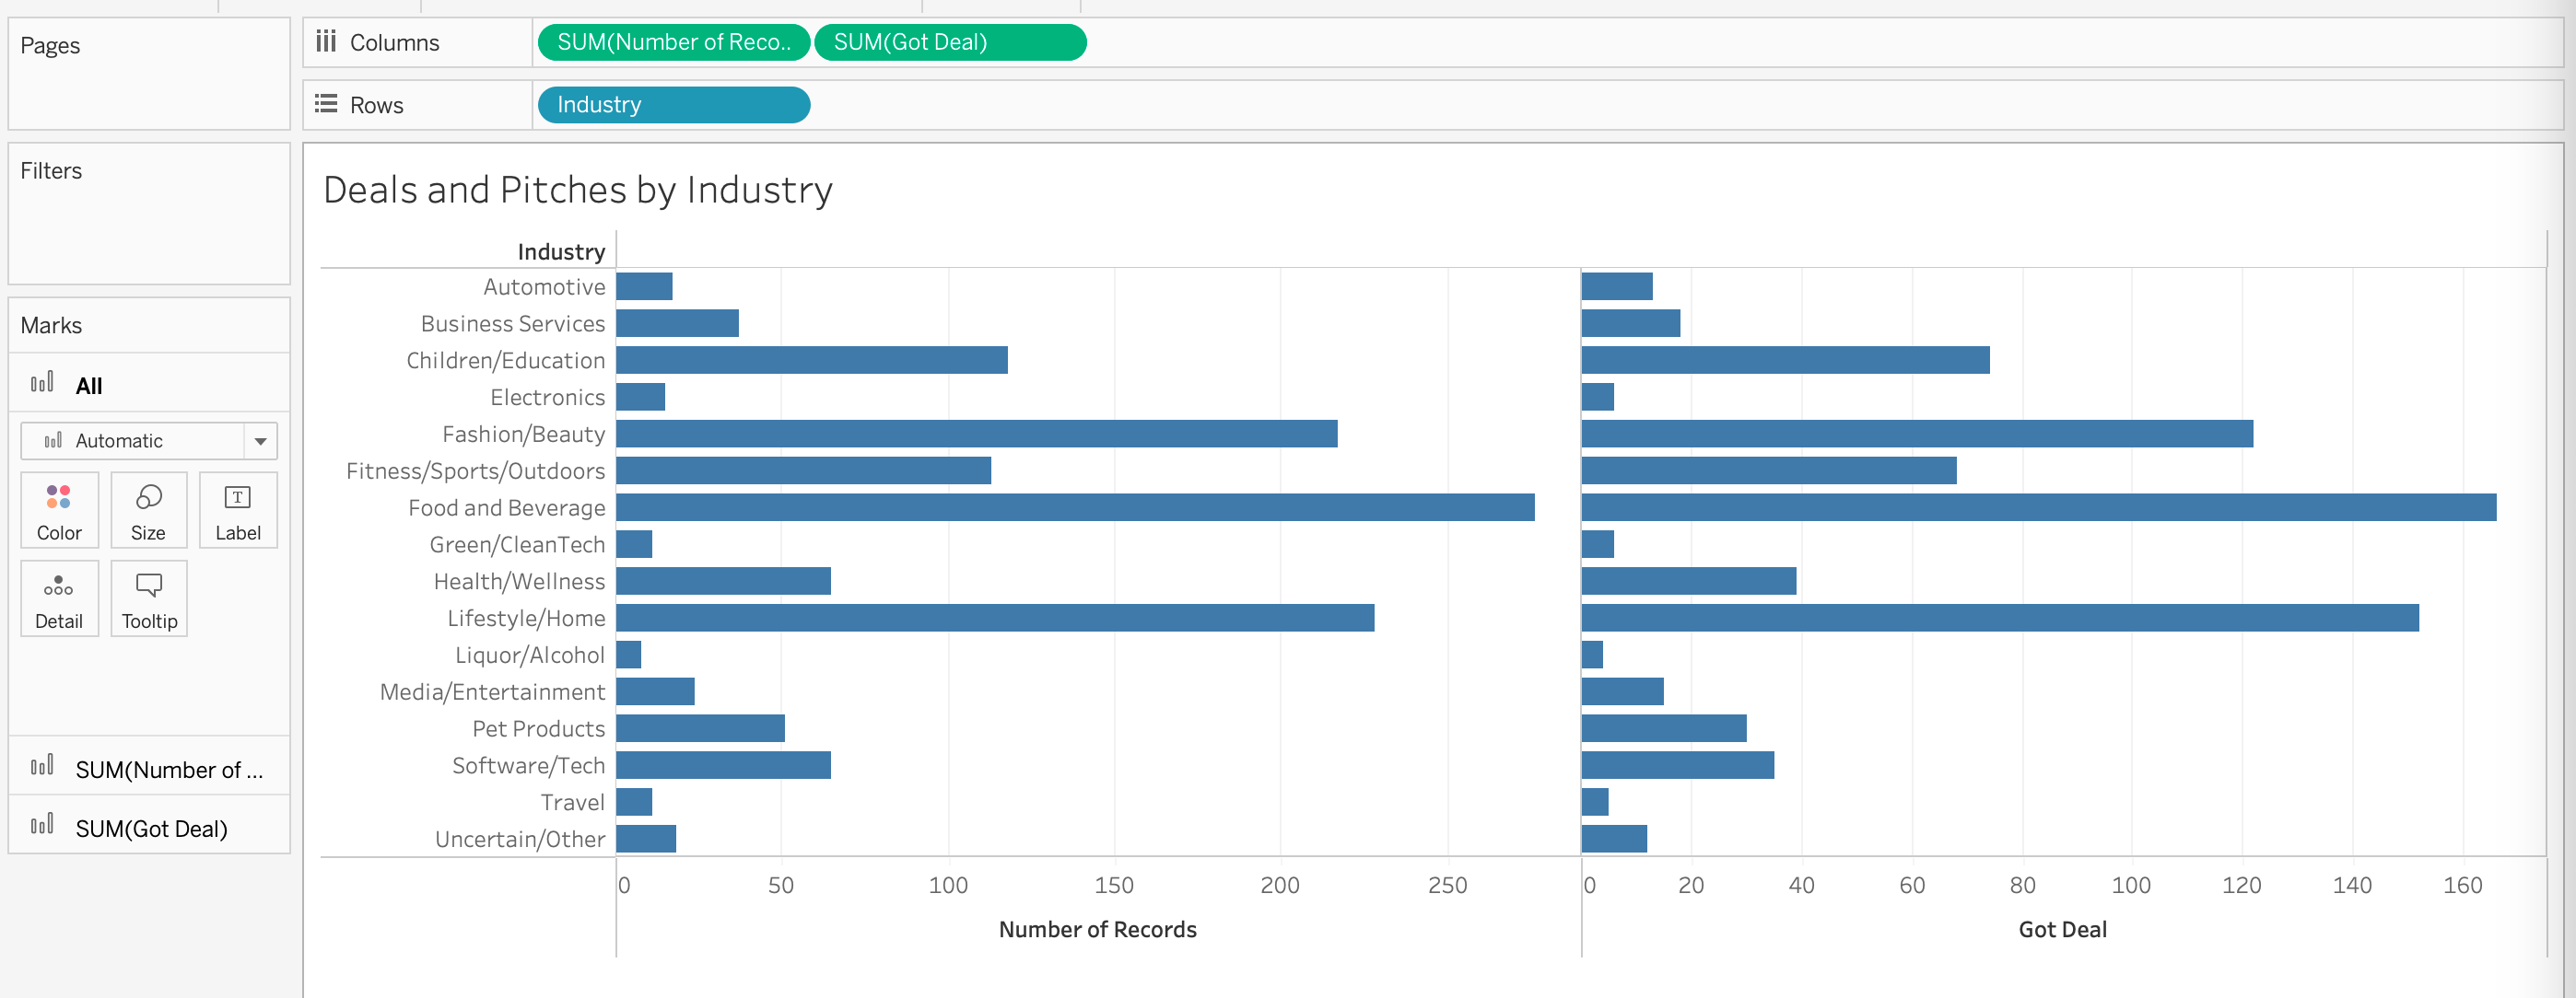Screen dimensions: 2576x998
Task: Open the Size marks card
Action: [148, 510]
